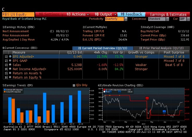Open the 97) Actions menu
The image size is (192, 137).
pos(76,14)
